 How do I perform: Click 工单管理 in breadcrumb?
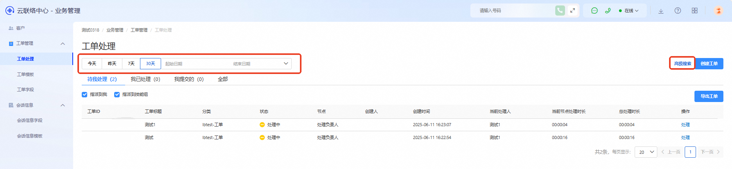point(139,30)
